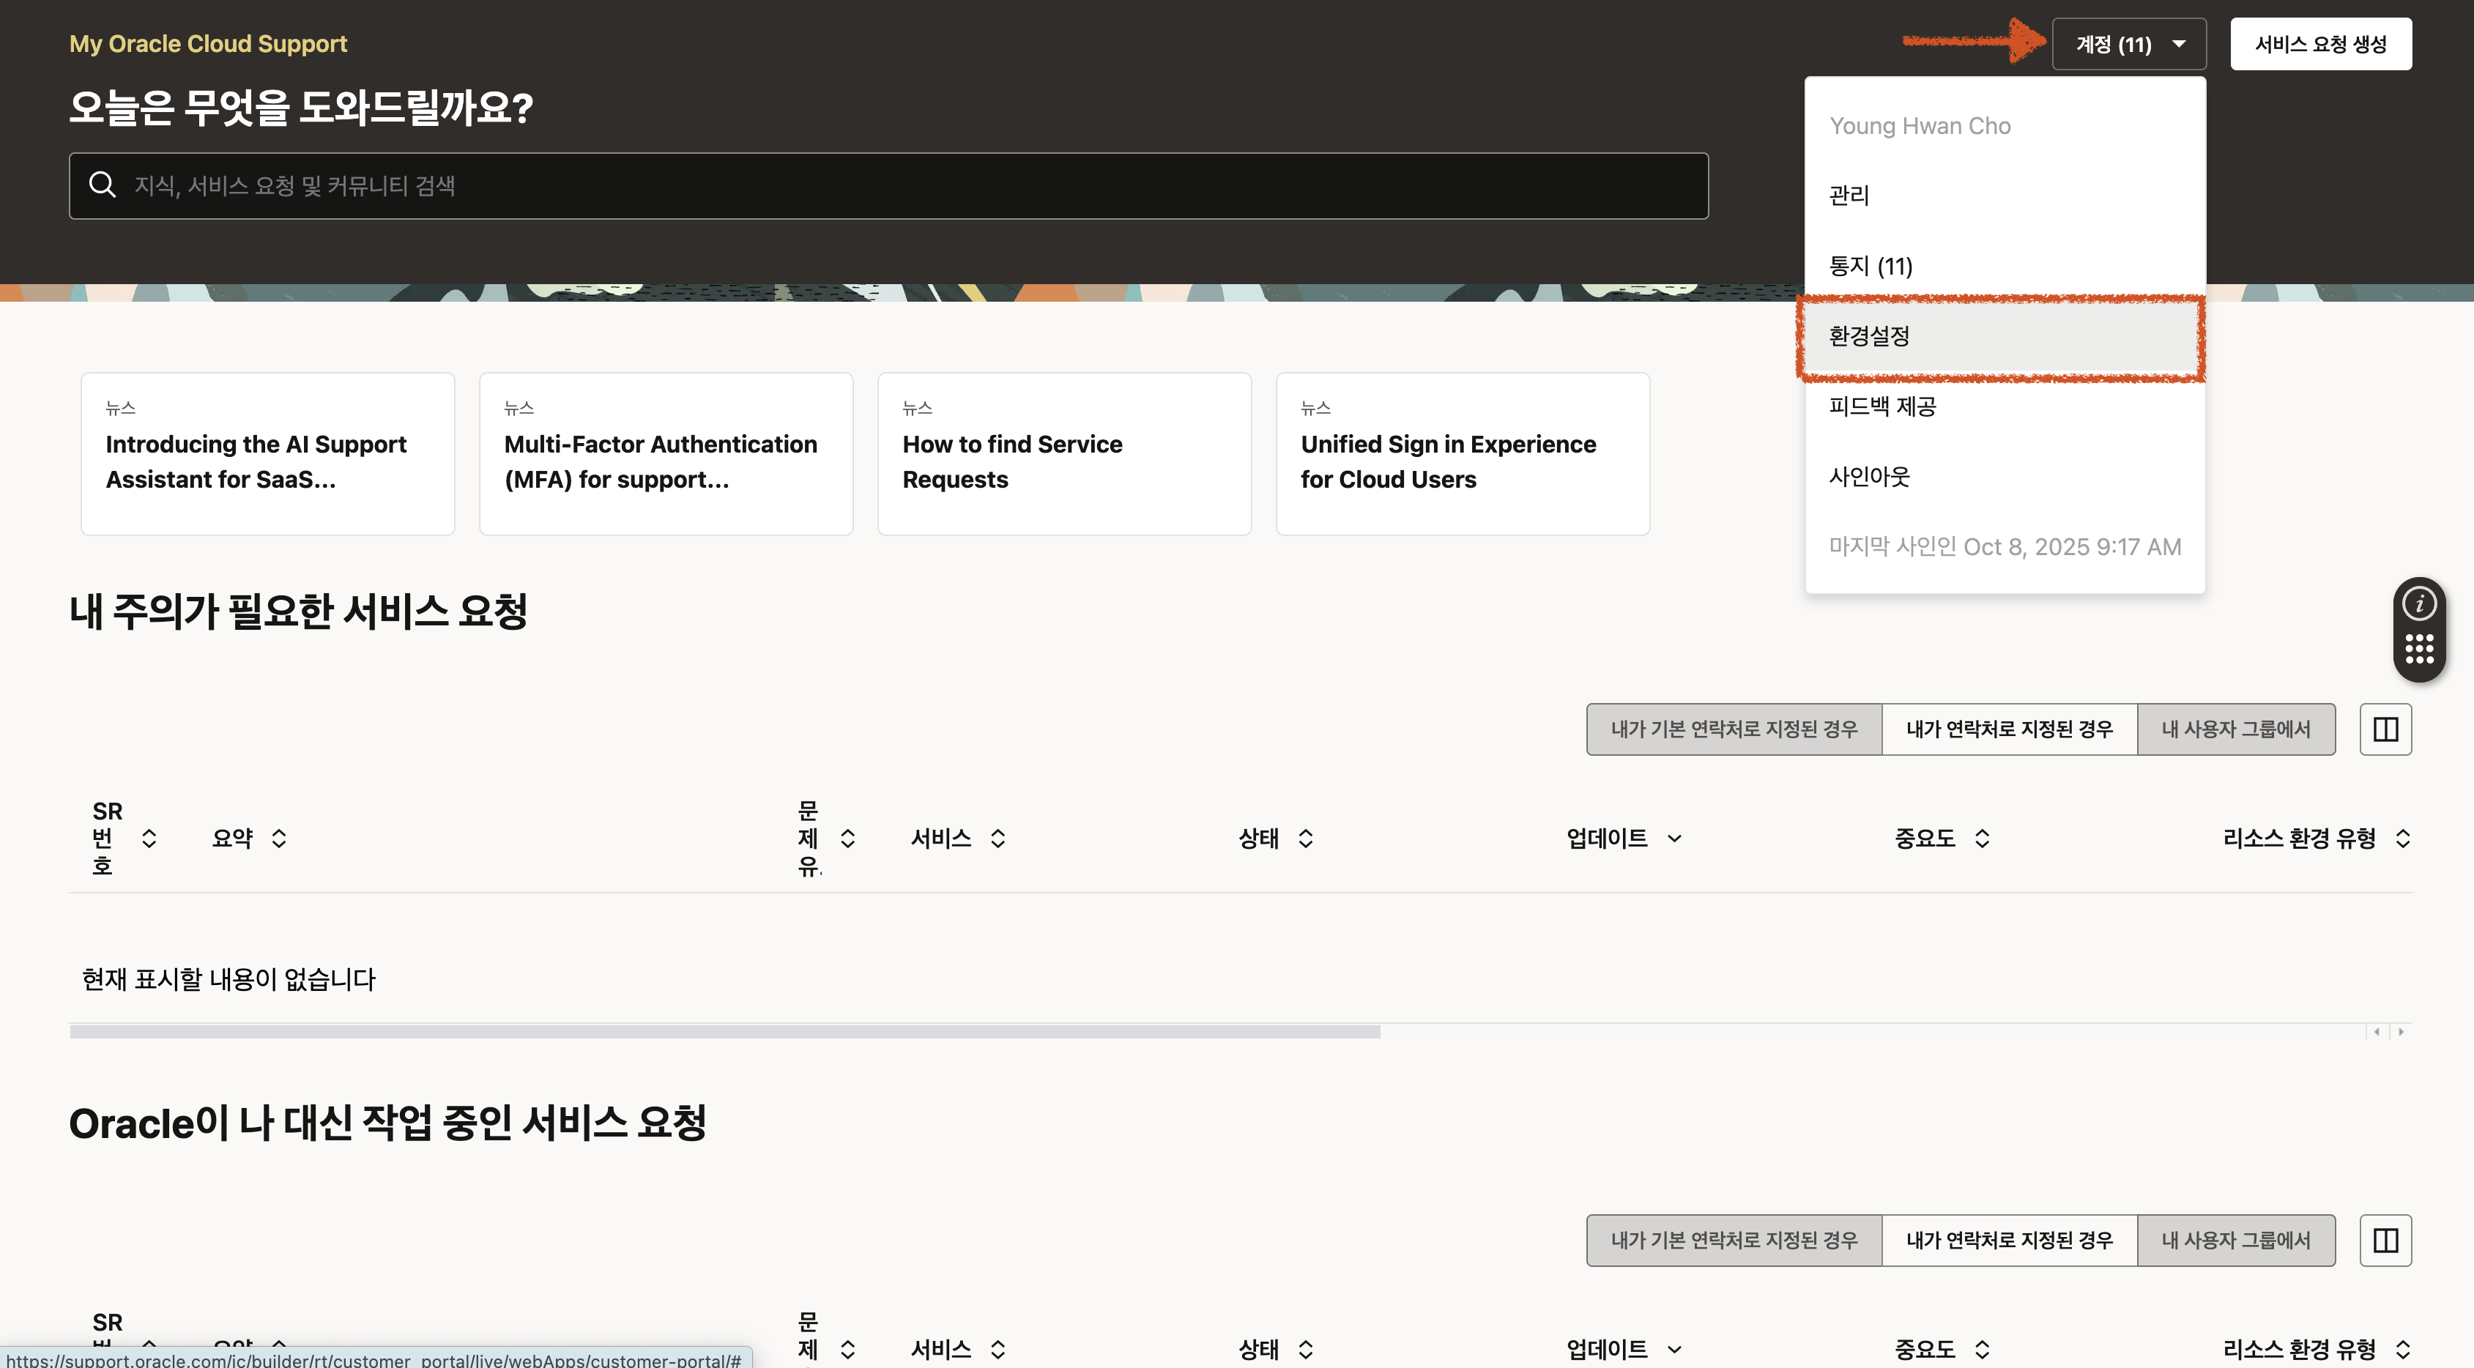Expand 업데이트 sort chevron in second table

coord(1674,1349)
